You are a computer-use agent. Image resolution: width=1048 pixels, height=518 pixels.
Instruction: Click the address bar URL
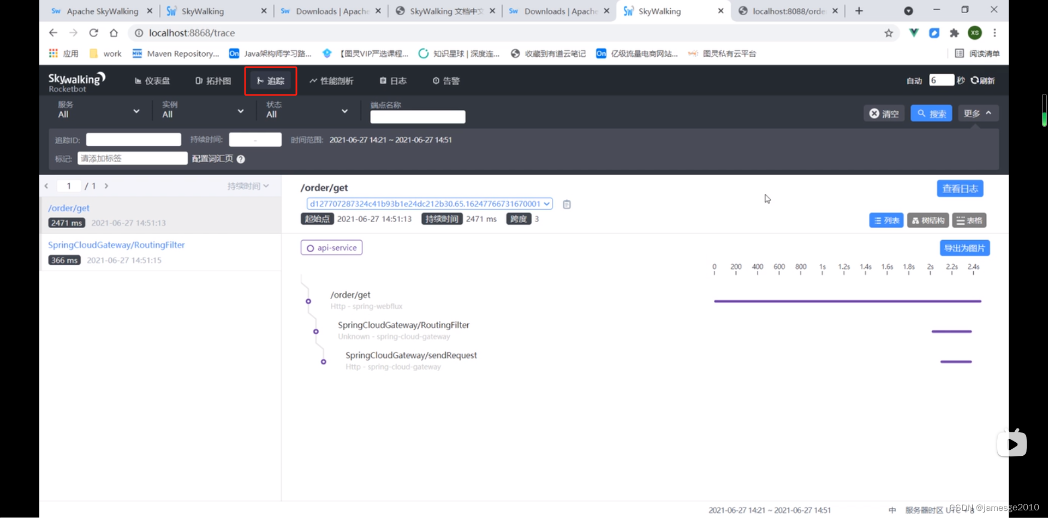(x=192, y=33)
